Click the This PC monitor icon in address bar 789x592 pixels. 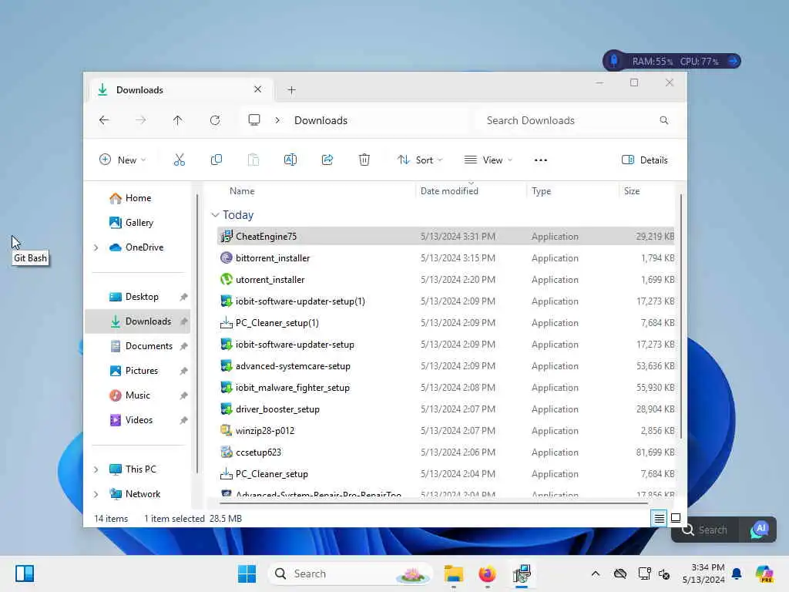254,119
